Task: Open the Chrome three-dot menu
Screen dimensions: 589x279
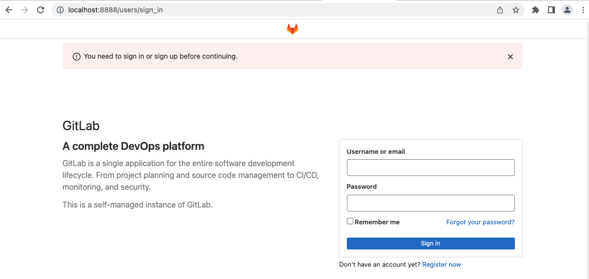Action: point(583,10)
